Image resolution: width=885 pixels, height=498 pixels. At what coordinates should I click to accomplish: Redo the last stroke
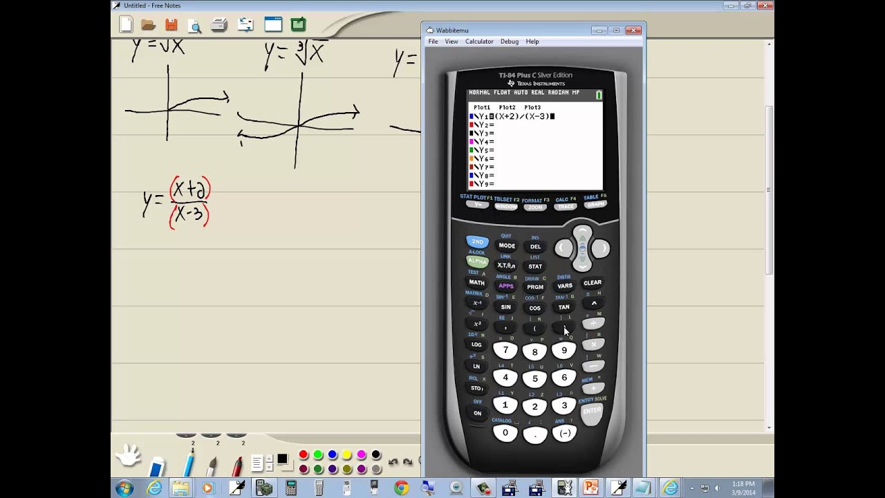(407, 462)
